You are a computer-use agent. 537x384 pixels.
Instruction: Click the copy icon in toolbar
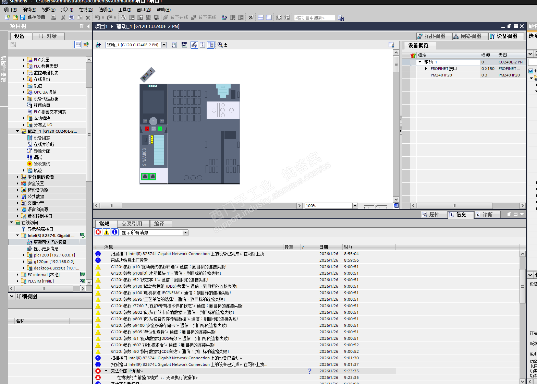pyautogui.click(x=72, y=17)
